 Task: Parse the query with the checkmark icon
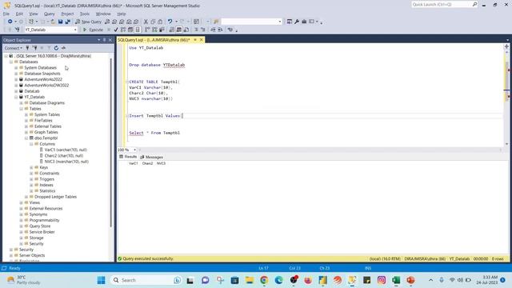(115, 30)
